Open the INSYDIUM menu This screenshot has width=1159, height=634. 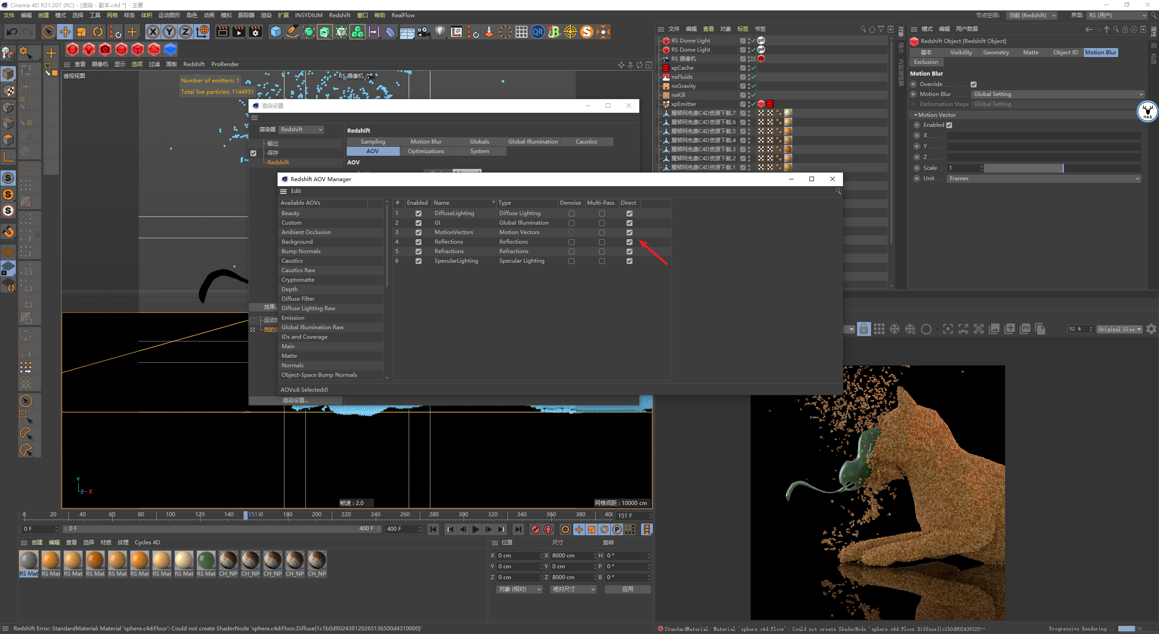click(308, 15)
